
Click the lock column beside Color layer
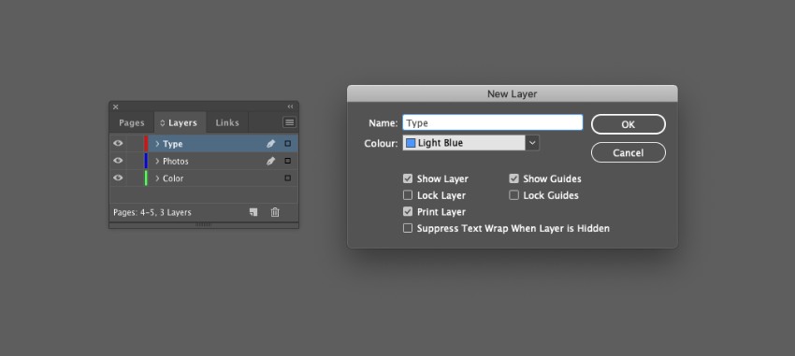(135, 178)
